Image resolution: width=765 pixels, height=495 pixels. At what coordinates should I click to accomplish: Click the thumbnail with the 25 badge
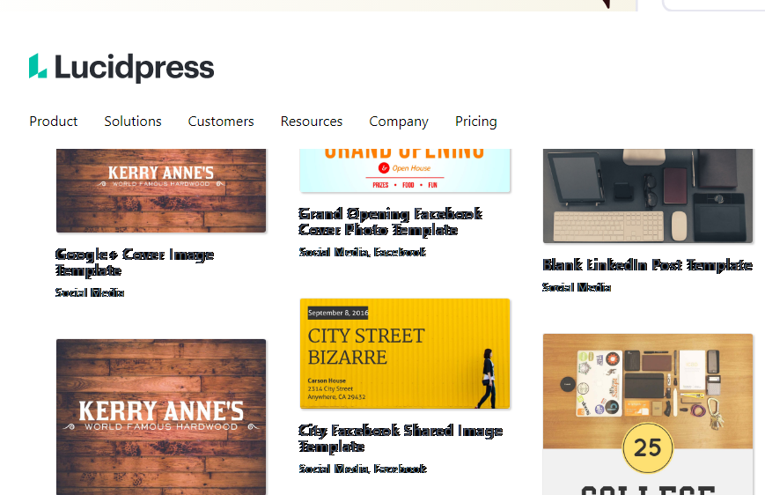(x=647, y=414)
